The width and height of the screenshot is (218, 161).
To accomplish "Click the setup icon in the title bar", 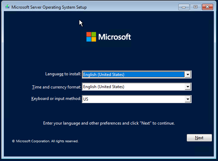I will click(x=7, y=7).
